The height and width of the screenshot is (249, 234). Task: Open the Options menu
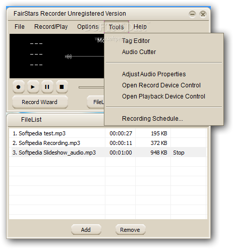click(88, 27)
